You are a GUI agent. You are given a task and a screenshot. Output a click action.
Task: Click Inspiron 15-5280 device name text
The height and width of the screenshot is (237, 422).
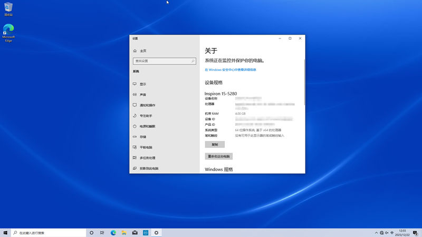[x=220, y=94]
